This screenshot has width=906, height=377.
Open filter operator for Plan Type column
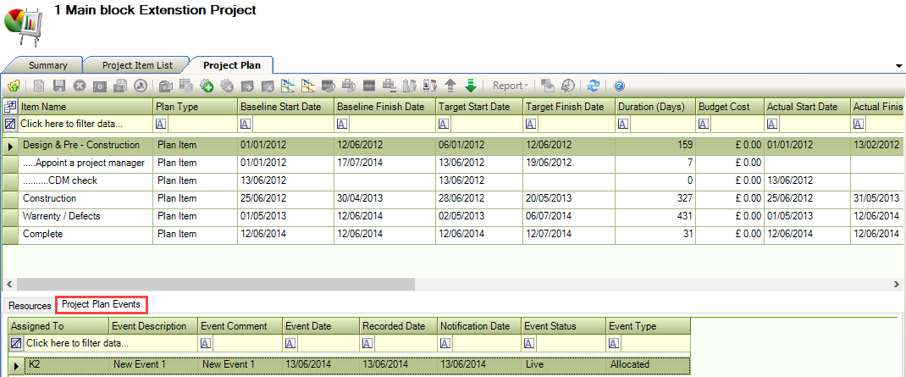pos(162,124)
